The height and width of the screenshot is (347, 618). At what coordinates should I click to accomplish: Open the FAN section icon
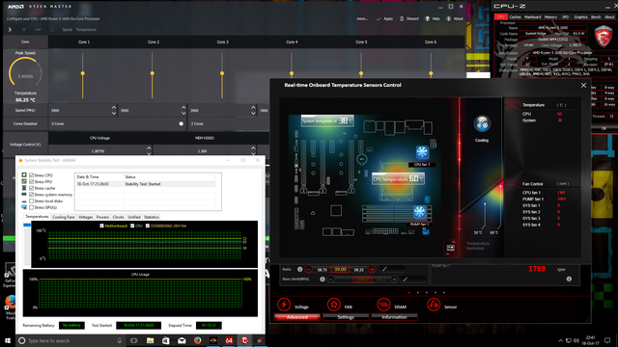coord(334,305)
